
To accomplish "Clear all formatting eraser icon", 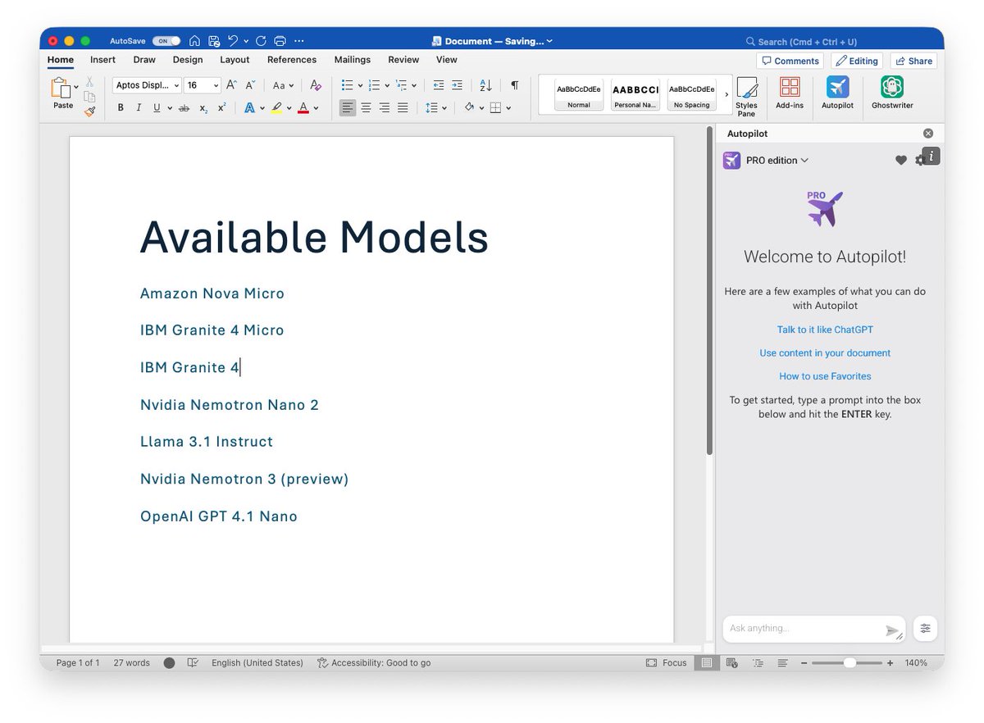I will [x=316, y=85].
